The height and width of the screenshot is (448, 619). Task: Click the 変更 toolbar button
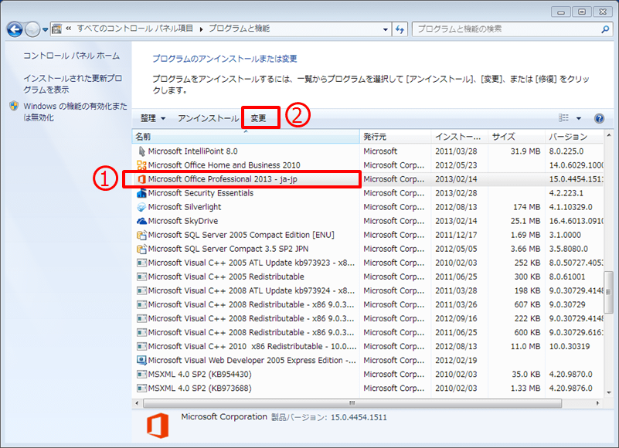[259, 118]
